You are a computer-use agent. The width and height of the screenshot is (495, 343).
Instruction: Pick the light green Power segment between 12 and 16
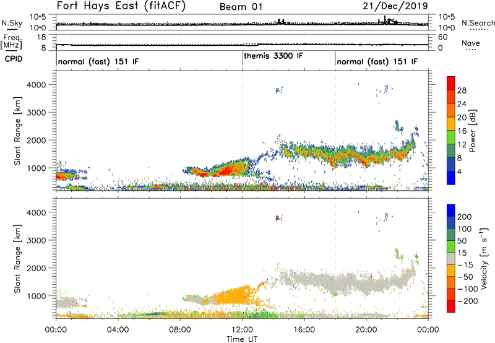click(451, 137)
